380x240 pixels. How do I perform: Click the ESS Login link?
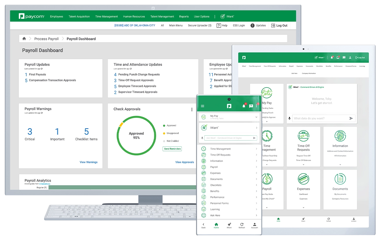coord(239,25)
